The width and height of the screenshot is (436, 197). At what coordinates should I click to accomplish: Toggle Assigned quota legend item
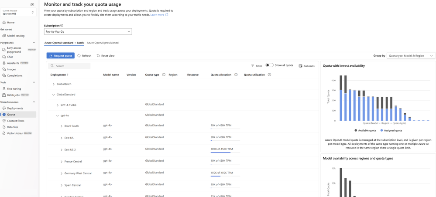pyautogui.click(x=391, y=130)
